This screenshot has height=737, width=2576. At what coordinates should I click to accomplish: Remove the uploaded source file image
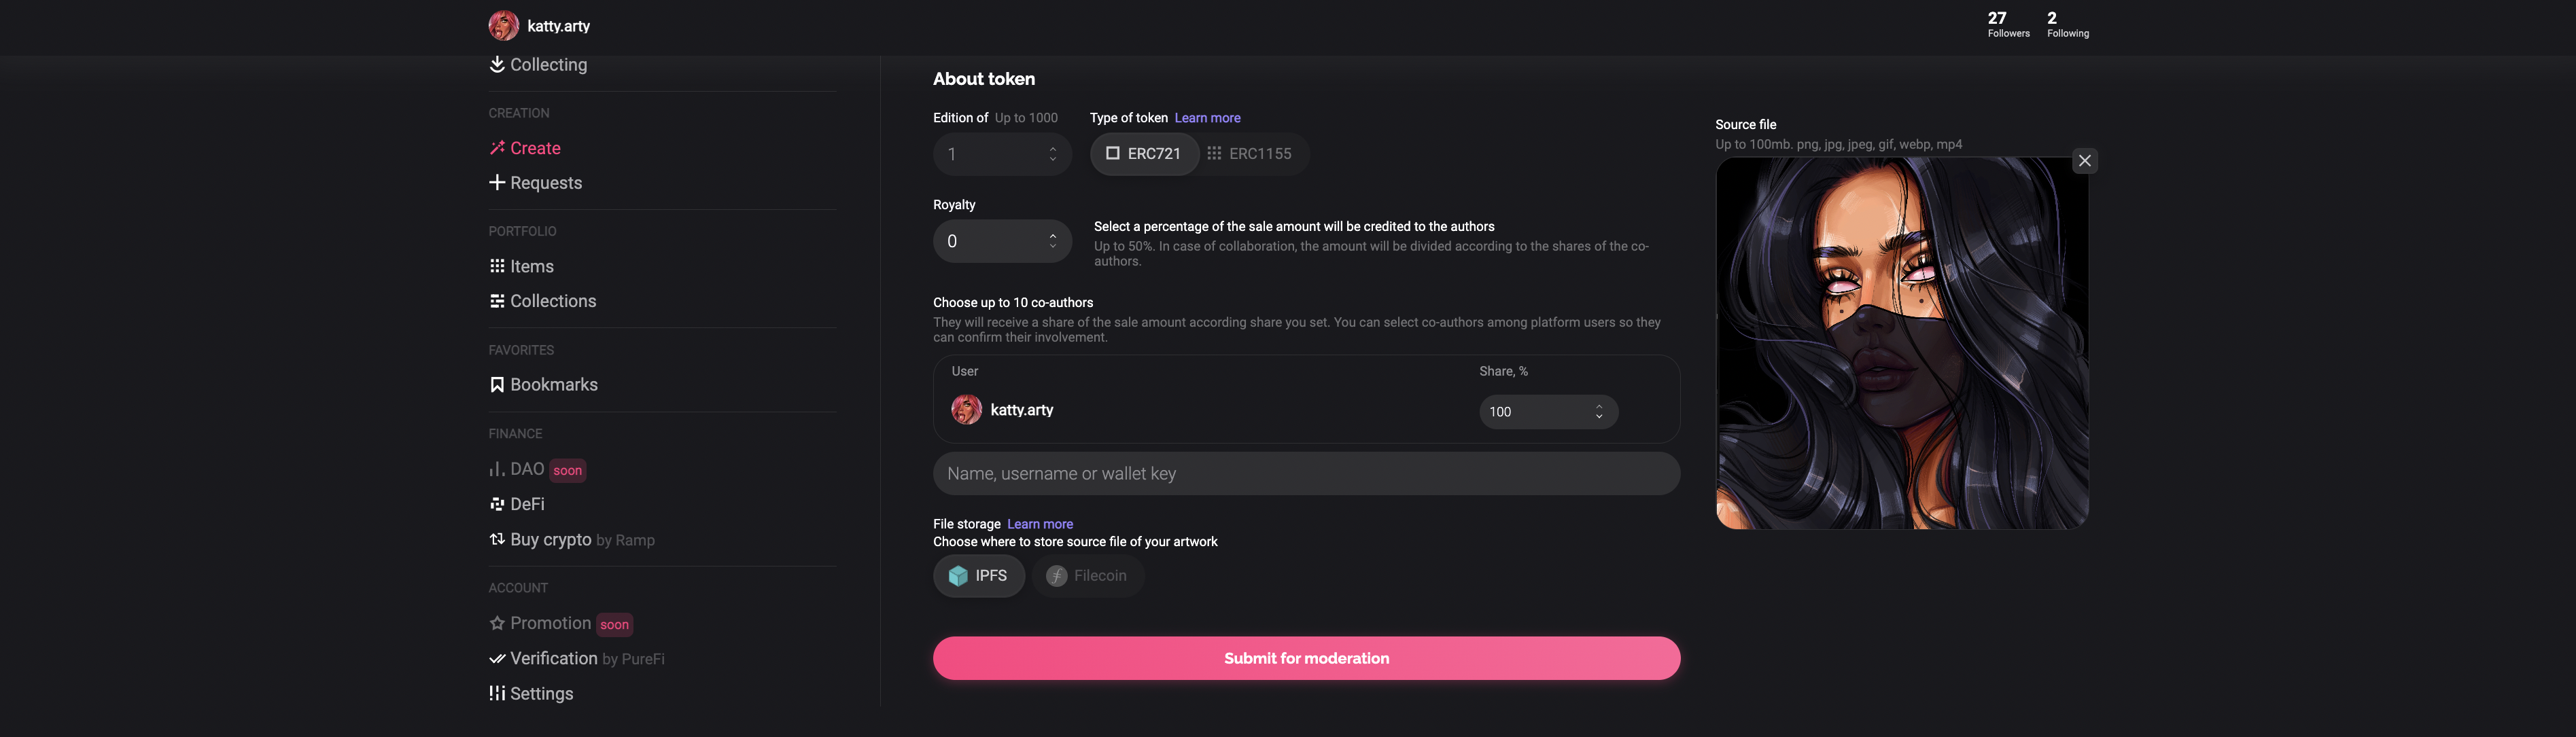click(2084, 161)
